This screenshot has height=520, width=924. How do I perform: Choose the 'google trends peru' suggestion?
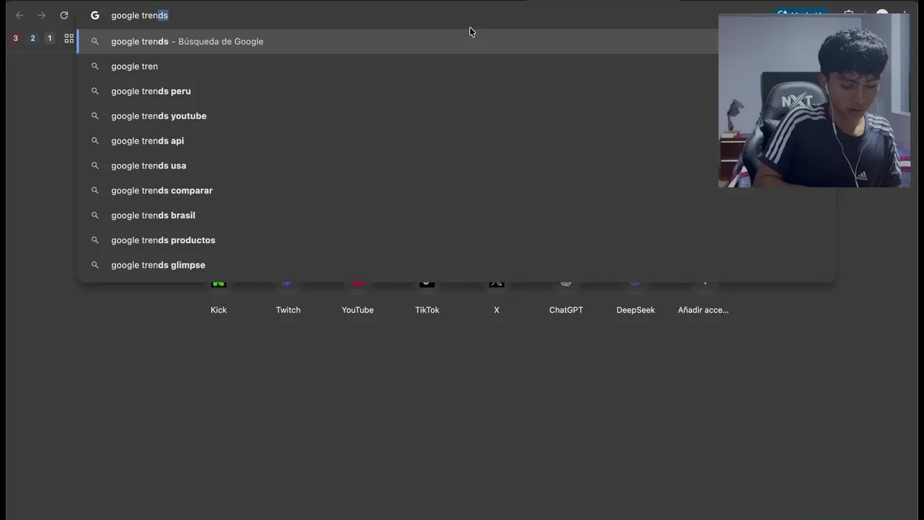pos(456,91)
